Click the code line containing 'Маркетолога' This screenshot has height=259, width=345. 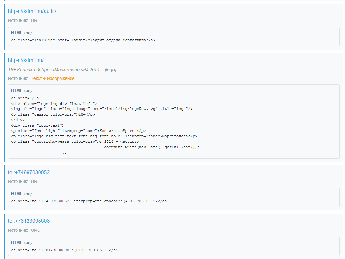point(104,136)
